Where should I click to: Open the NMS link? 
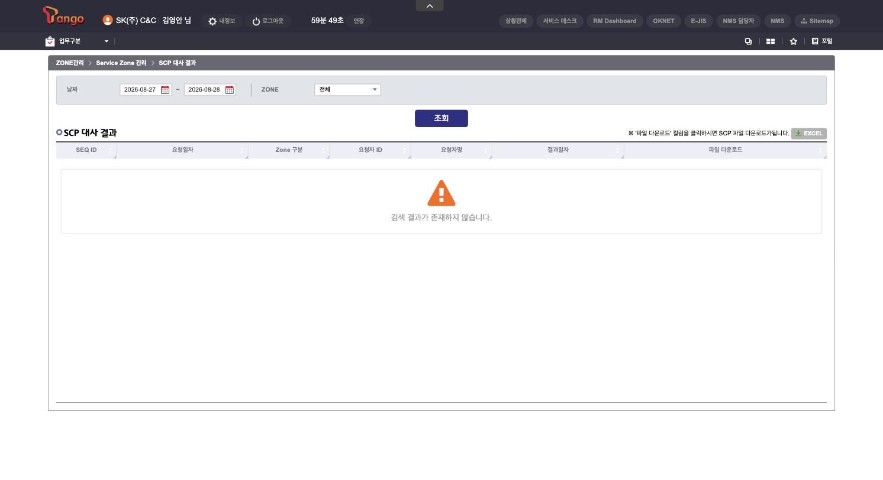click(778, 21)
